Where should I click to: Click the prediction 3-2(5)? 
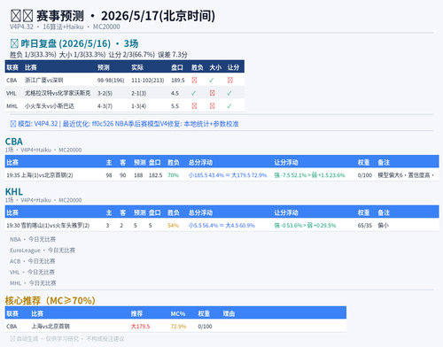click(x=105, y=93)
